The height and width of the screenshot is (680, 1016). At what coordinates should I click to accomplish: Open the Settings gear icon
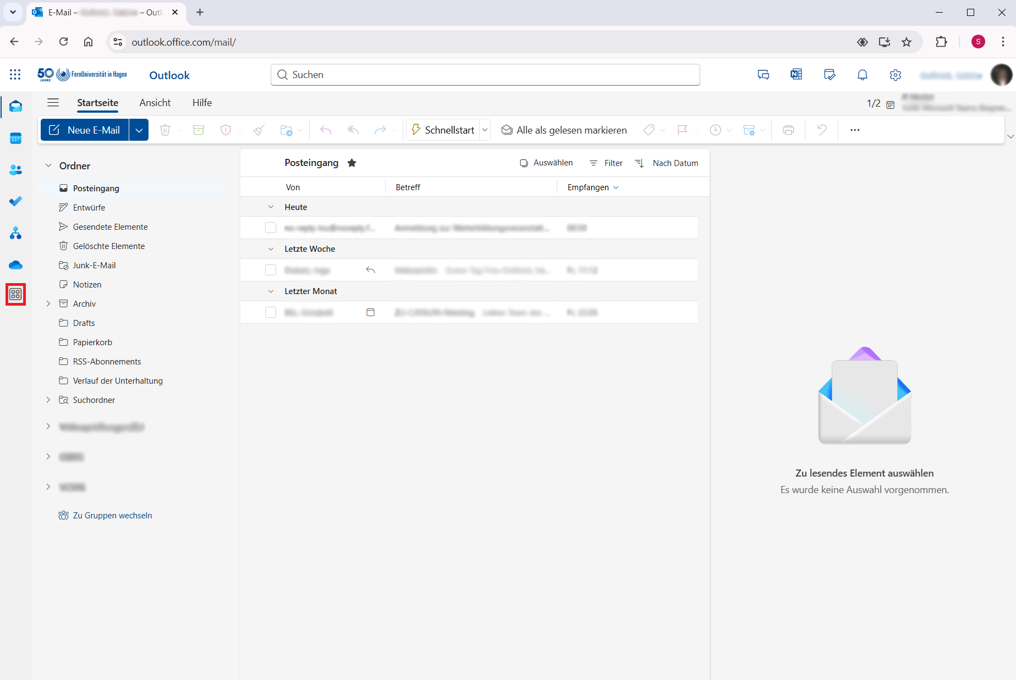click(896, 75)
